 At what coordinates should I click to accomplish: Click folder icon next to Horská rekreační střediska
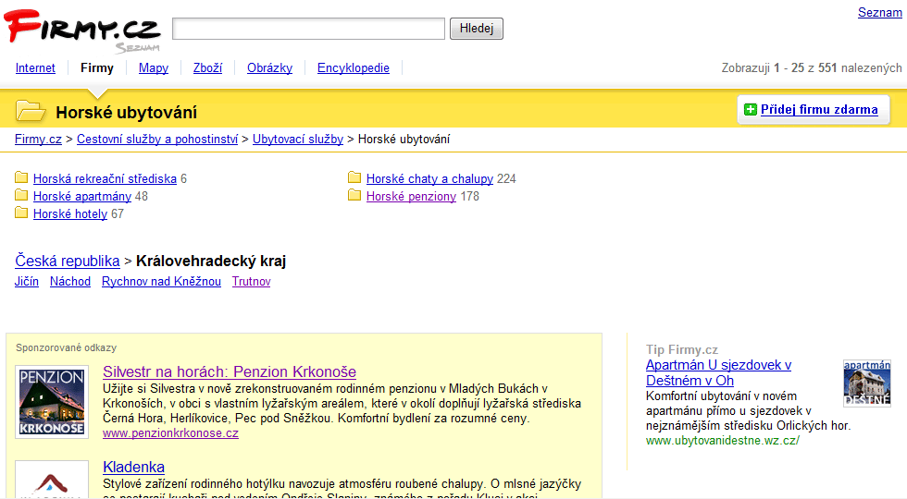pyautogui.click(x=21, y=177)
